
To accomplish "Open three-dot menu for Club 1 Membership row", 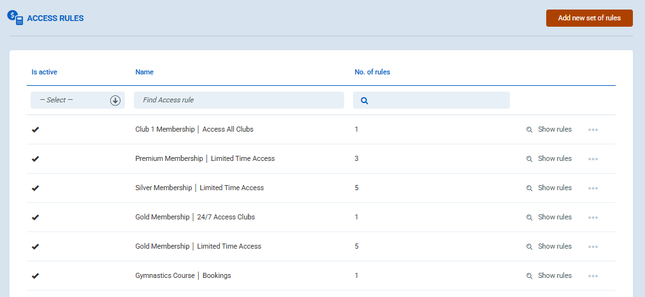I will [593, 130].
